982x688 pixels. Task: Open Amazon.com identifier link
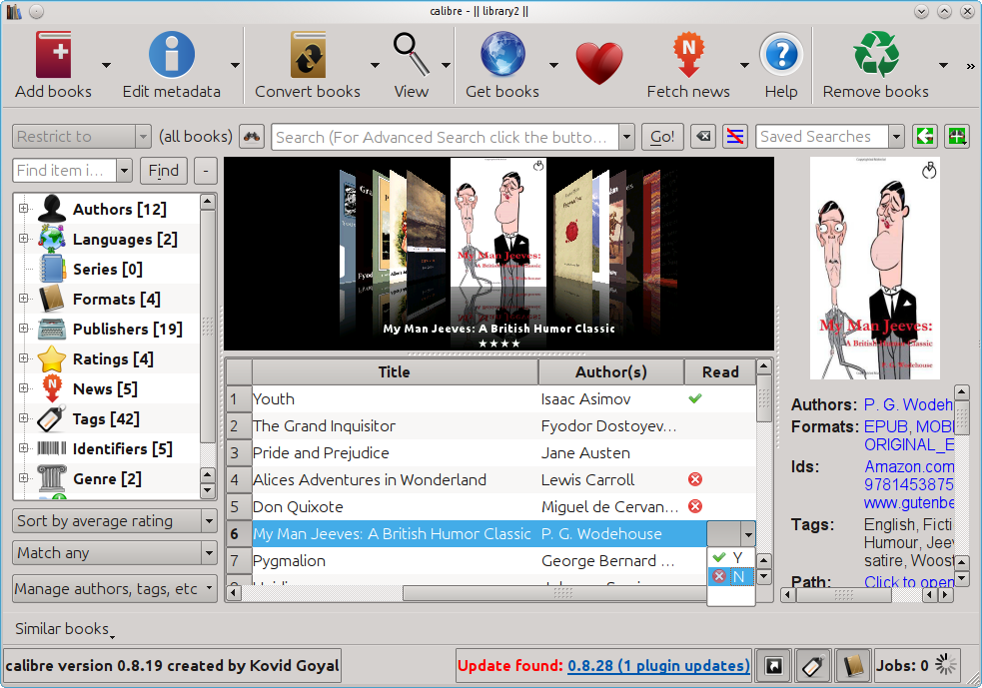[x=909, y=466]
